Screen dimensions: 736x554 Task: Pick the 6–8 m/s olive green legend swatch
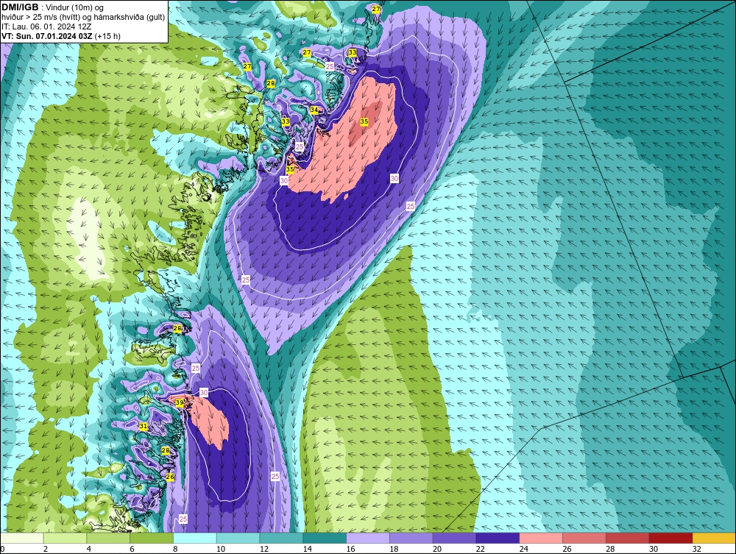point(152,538)
